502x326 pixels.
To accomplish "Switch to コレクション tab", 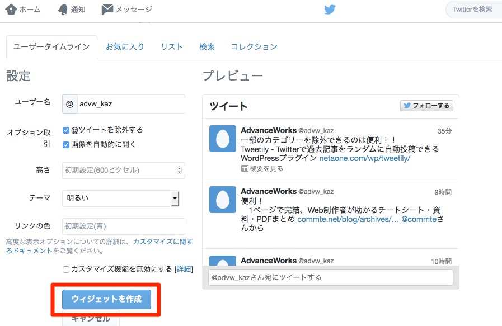I will 254,47.
